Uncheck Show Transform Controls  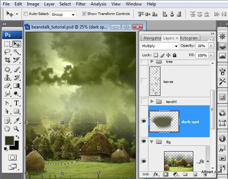click(84, 14)
